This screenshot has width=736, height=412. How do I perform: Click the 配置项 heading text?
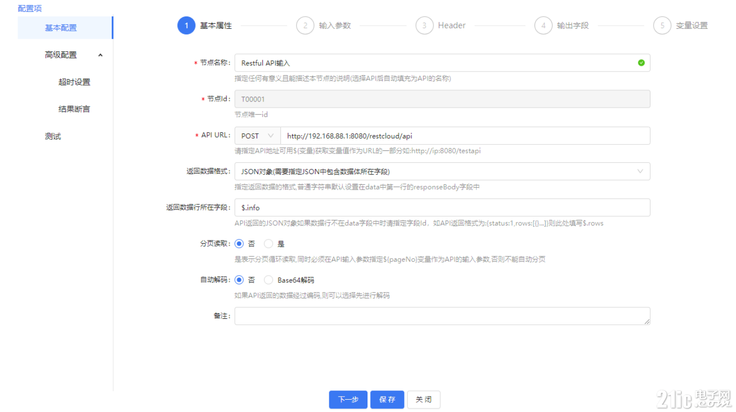[x=30, y=8]
